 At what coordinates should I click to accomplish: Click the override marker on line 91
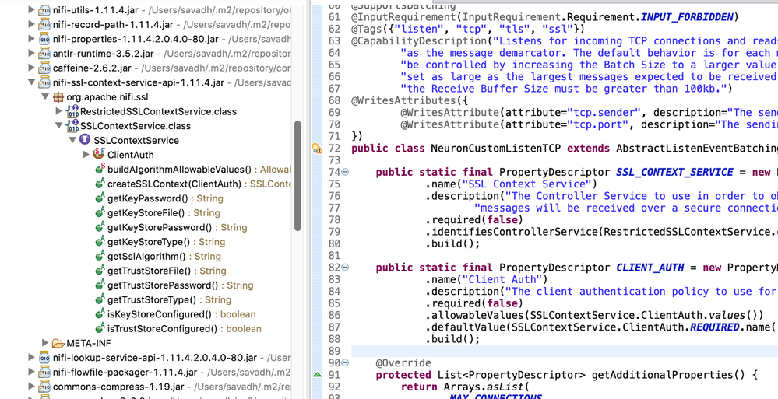point(318,375)
